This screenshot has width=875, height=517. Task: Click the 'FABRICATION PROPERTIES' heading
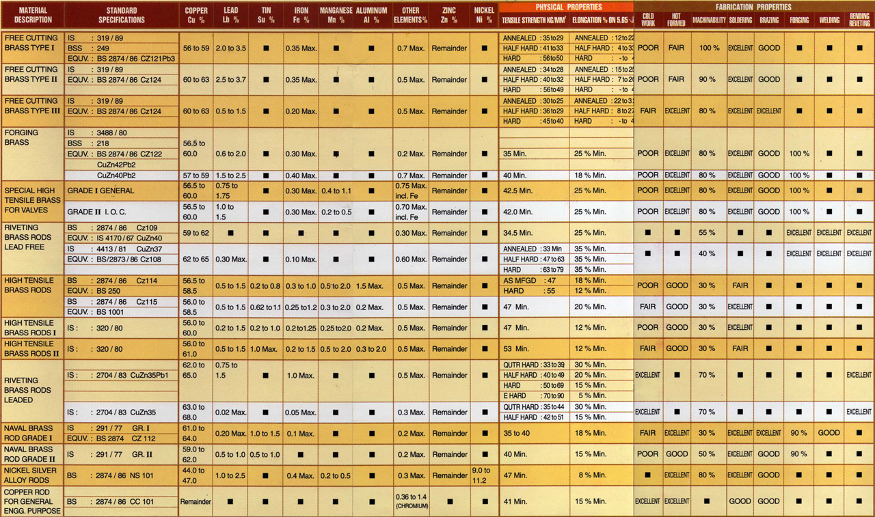pos(754,8)
